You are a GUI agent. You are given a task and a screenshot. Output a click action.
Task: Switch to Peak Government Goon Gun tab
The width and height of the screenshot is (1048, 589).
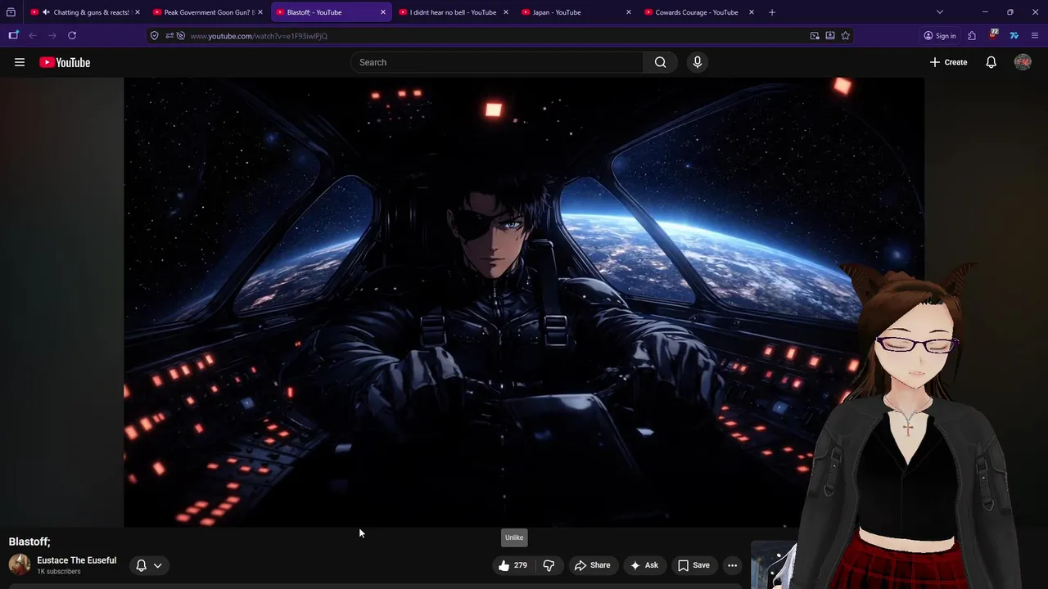[208, 12]
